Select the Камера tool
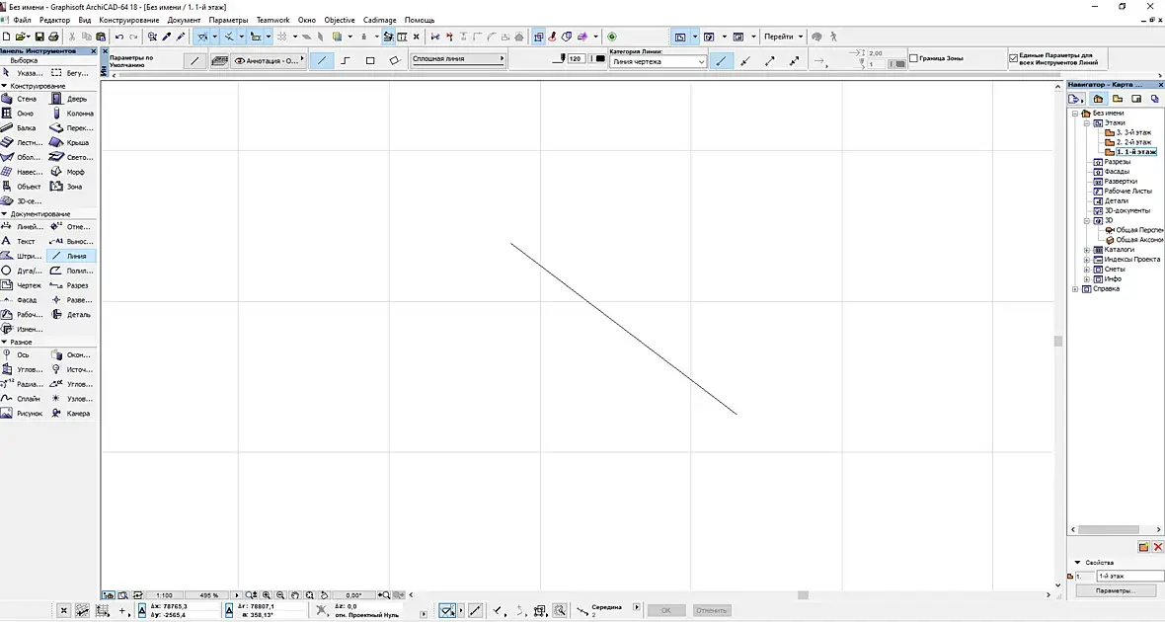Image resolution: width=1165 pixels, height=622 pixels. tap(71, 413)
